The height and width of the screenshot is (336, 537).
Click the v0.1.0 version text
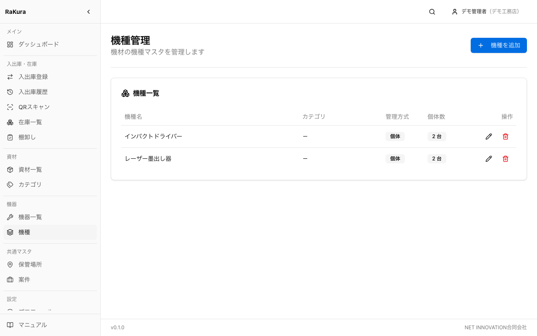pos(117,328)
